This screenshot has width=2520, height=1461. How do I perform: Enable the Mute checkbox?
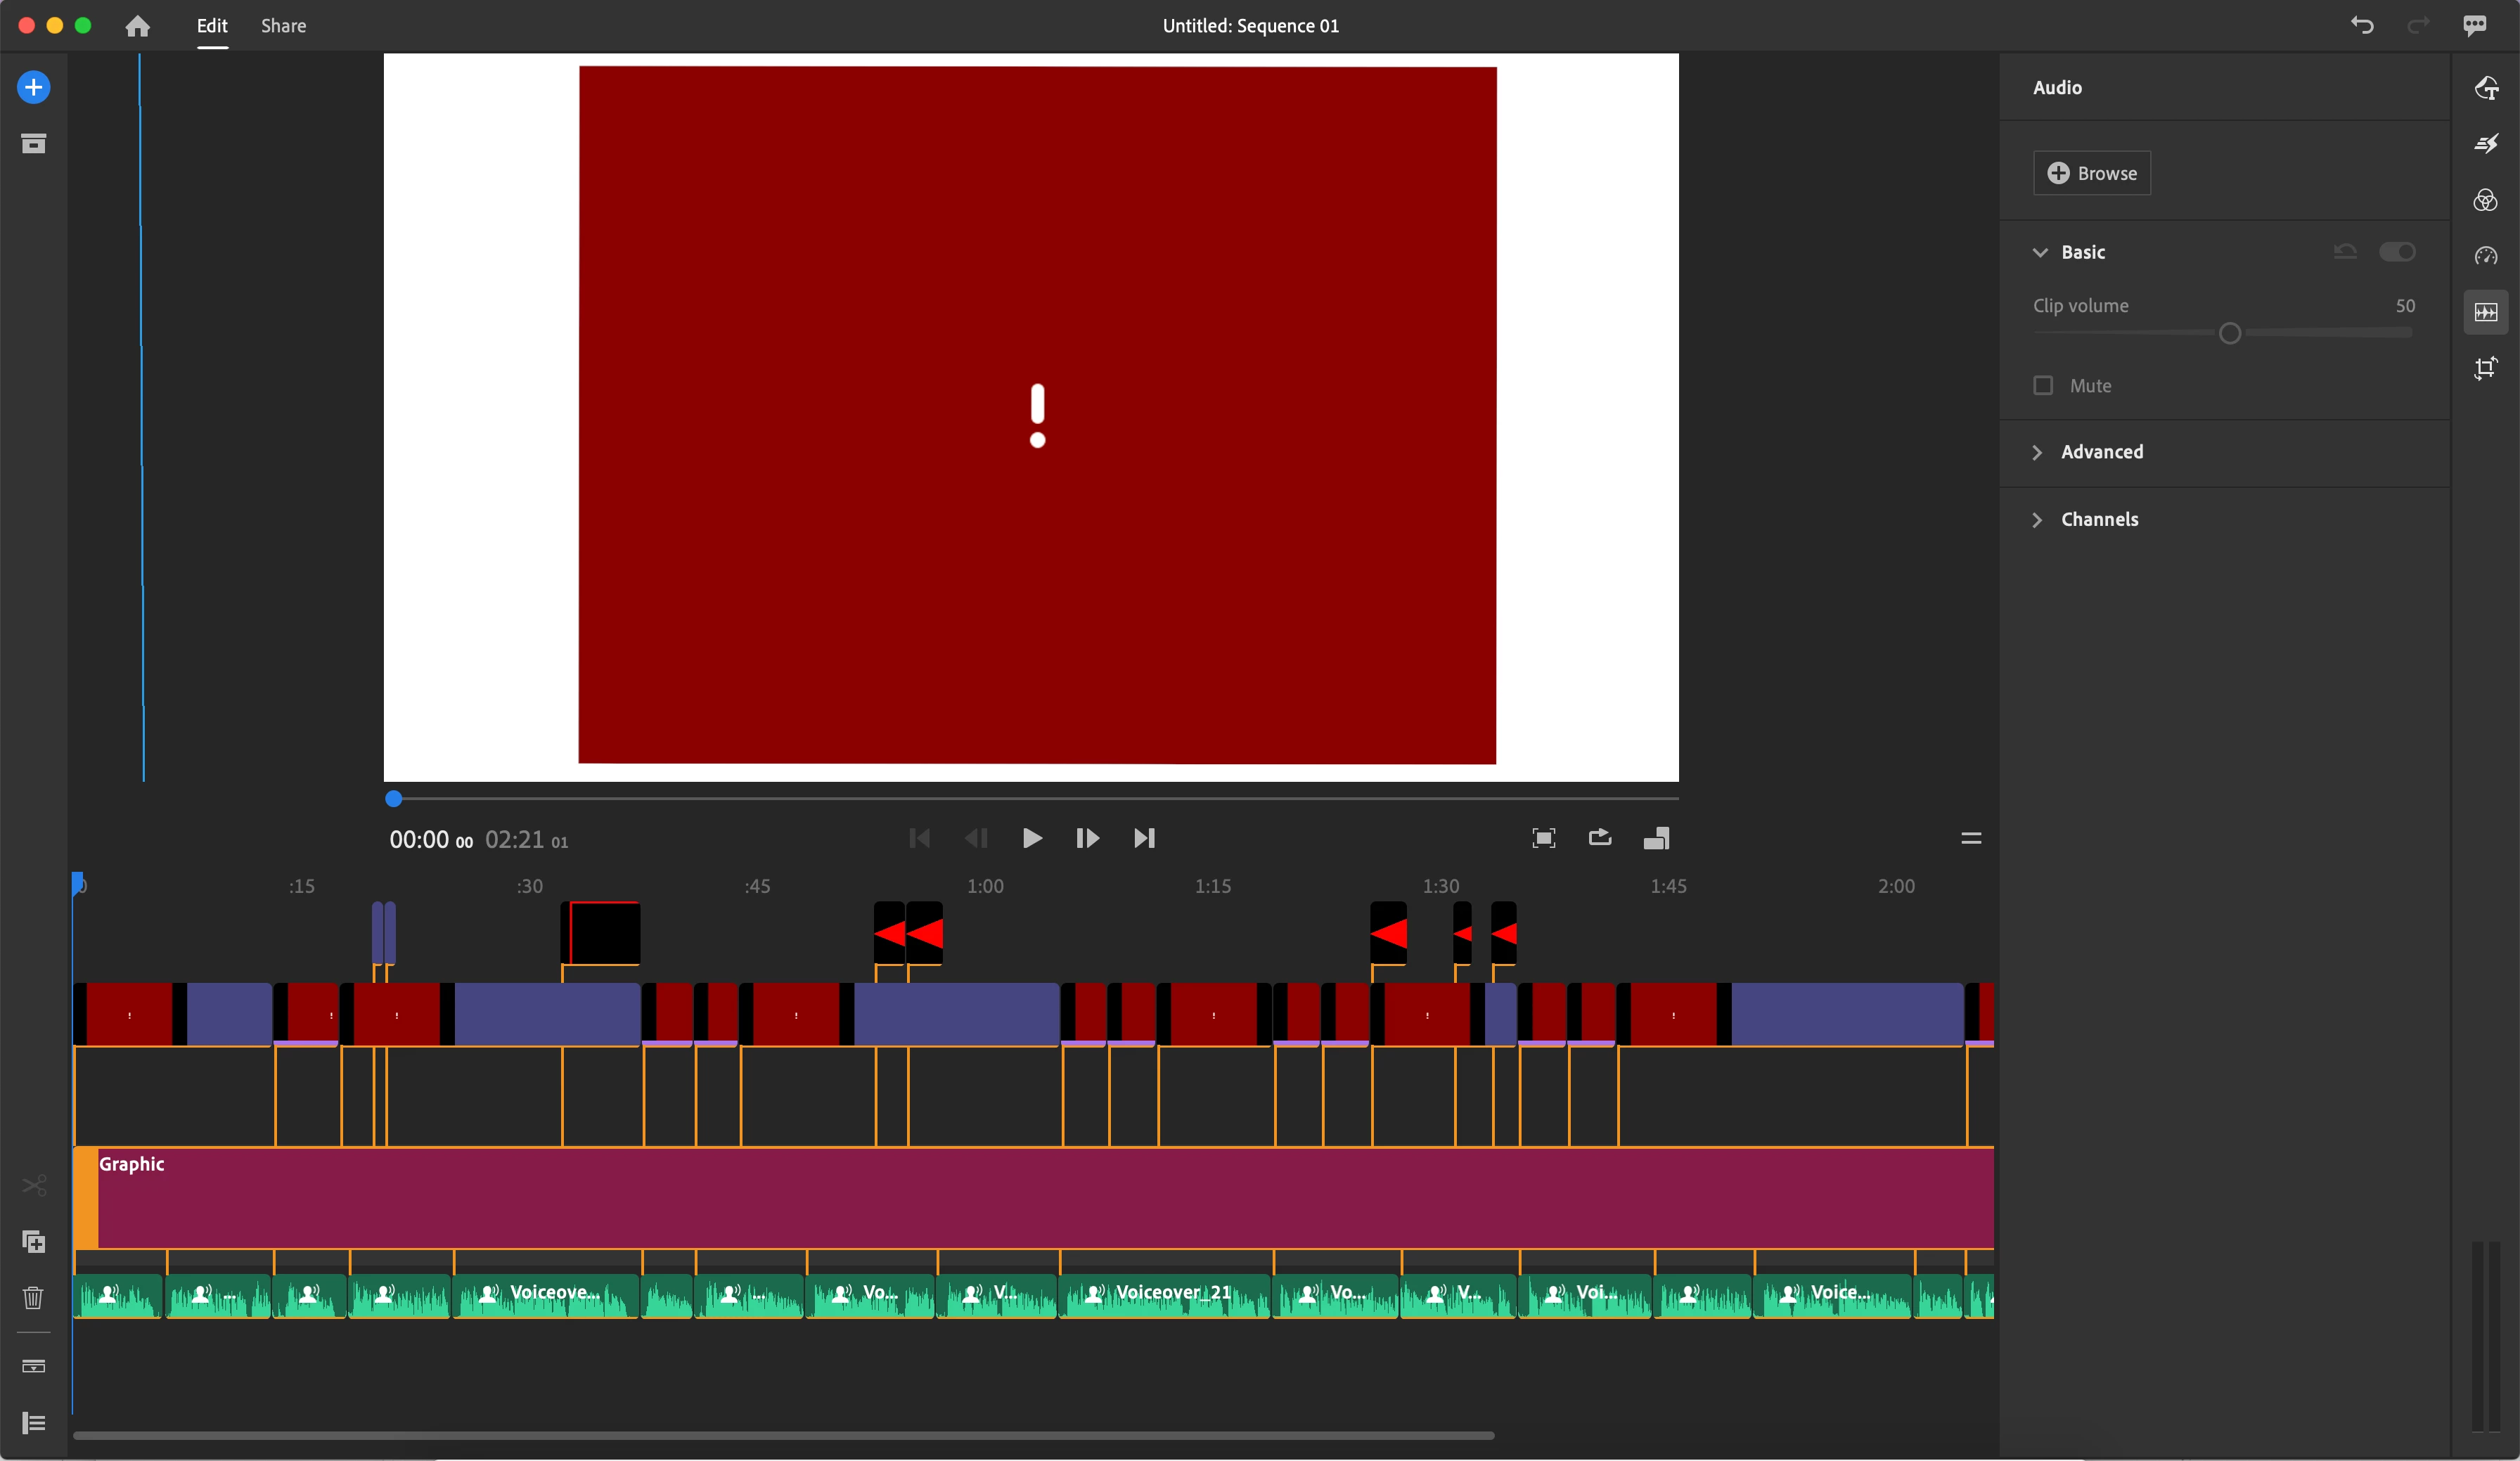2043,386
